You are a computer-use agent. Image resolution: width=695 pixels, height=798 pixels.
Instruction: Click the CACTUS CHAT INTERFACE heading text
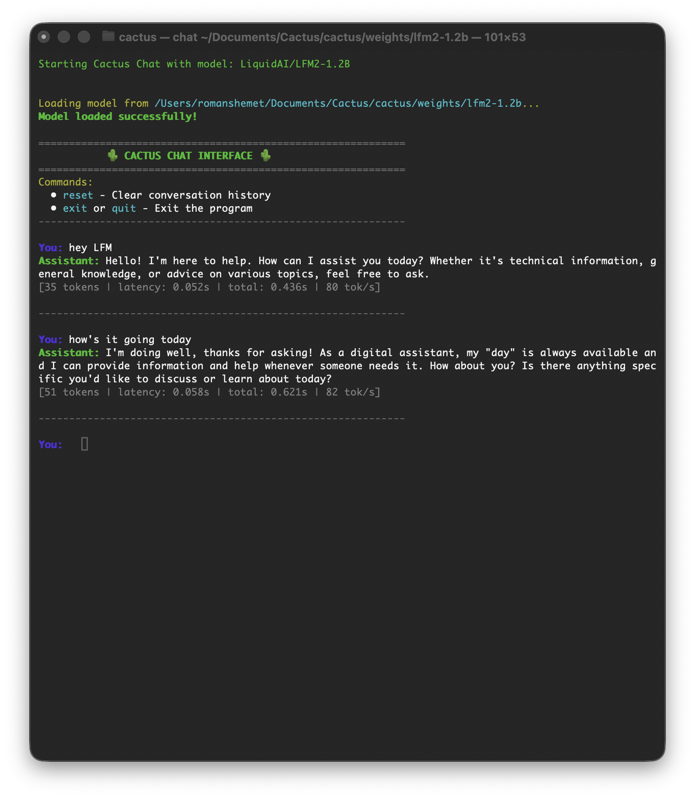188,156
